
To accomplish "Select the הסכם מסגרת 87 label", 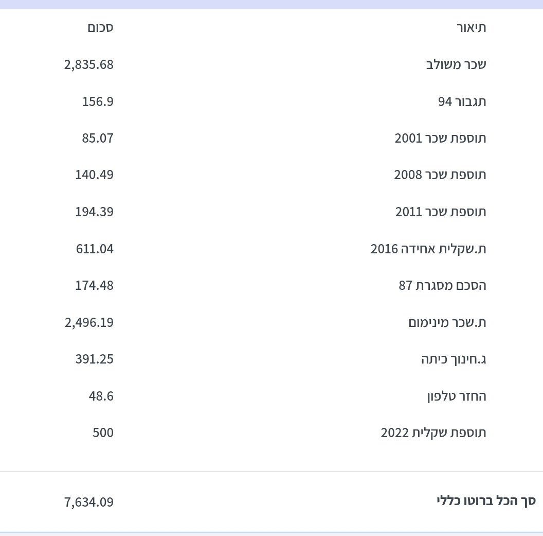I will click(442, 285).
